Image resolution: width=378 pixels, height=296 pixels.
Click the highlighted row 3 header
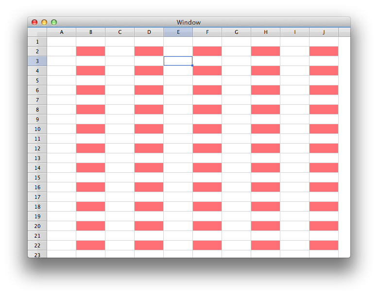[37, 61]
